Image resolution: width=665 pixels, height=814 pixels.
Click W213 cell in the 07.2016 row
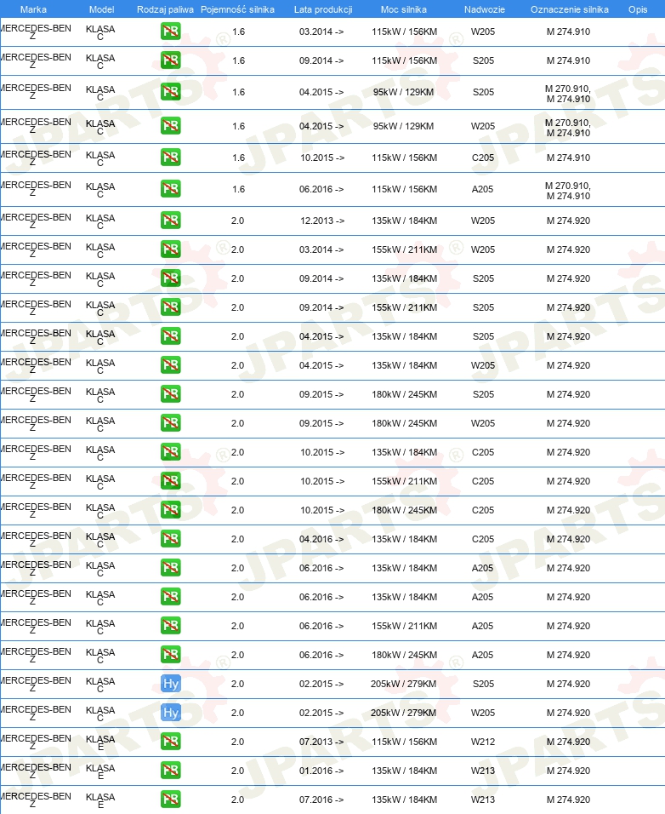[x=482, y=800]
